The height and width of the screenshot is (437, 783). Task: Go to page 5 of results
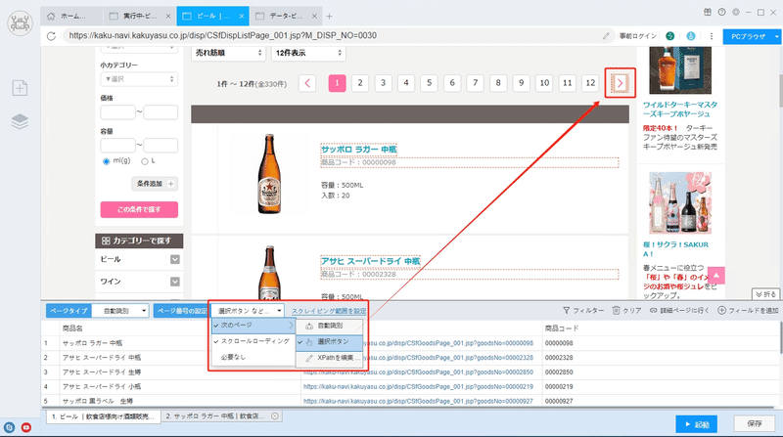point(429,83)
